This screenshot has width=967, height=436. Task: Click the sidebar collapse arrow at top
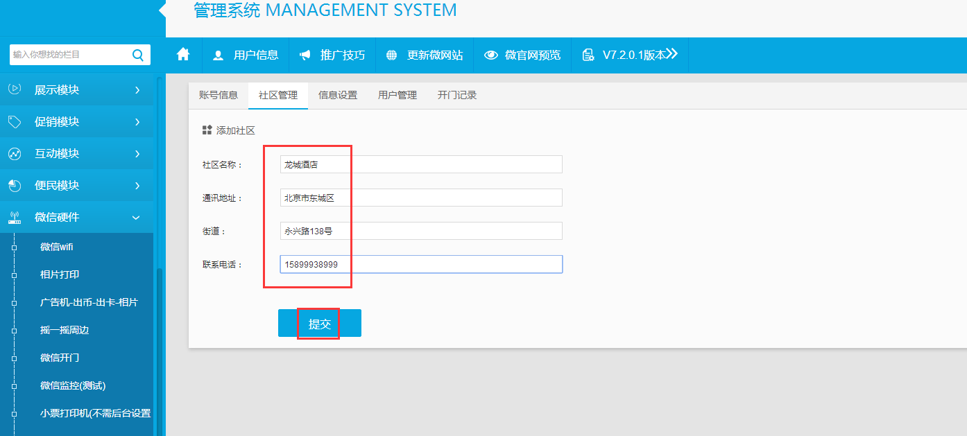[x=162, y=10]
